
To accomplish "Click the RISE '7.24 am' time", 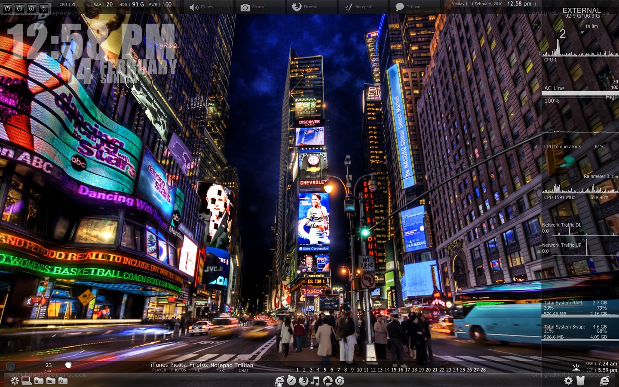I will tap(607, 364).
